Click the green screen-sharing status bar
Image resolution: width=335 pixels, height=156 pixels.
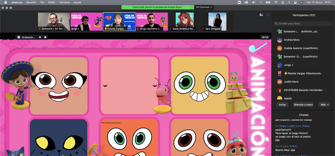pyautogui.click(x=158, y=7)
